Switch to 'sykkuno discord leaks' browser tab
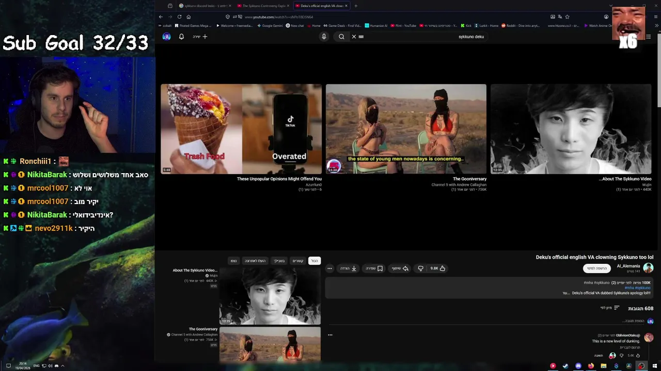This screenshot has width=661, height=371. [206, 6]
